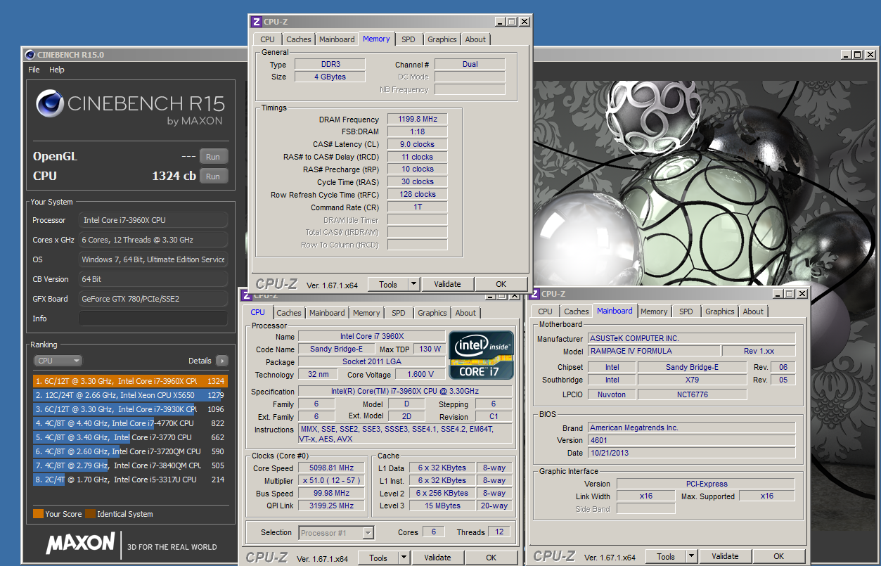The image size is (881, 566).
Task: Select ranking entry Intel Core i7-3770
Action: (130, 437)
